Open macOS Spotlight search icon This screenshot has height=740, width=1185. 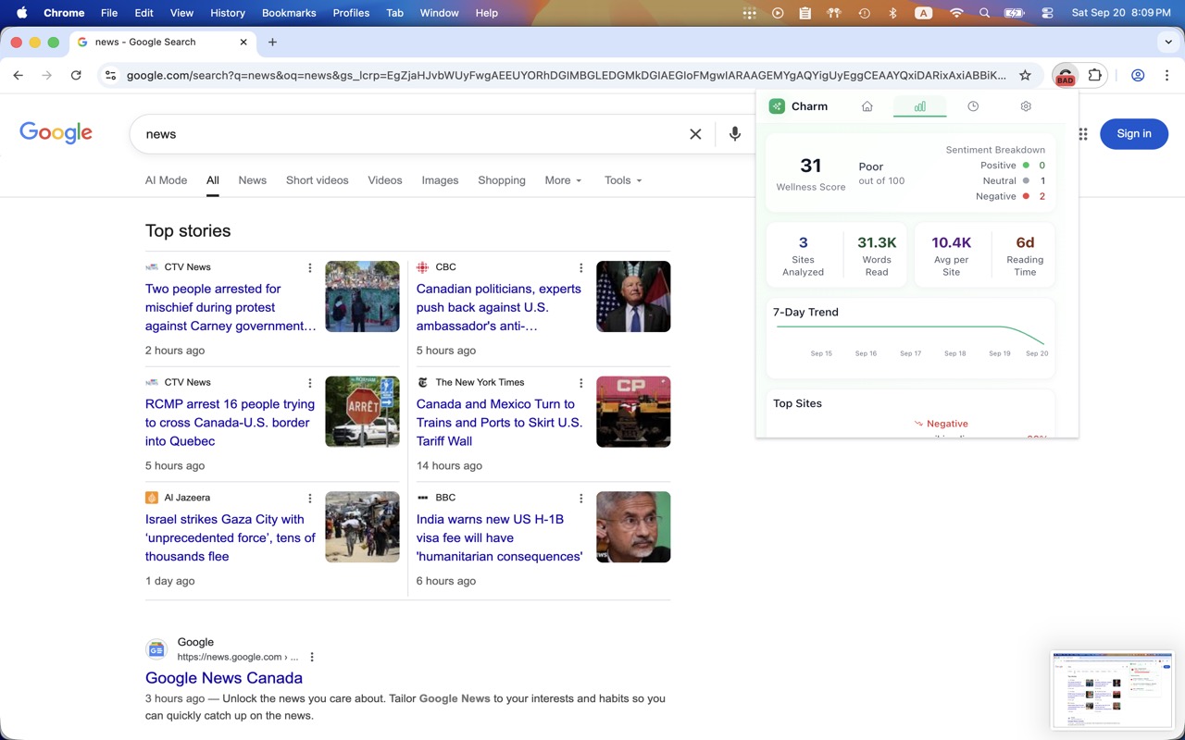click(x=984, y=13)
